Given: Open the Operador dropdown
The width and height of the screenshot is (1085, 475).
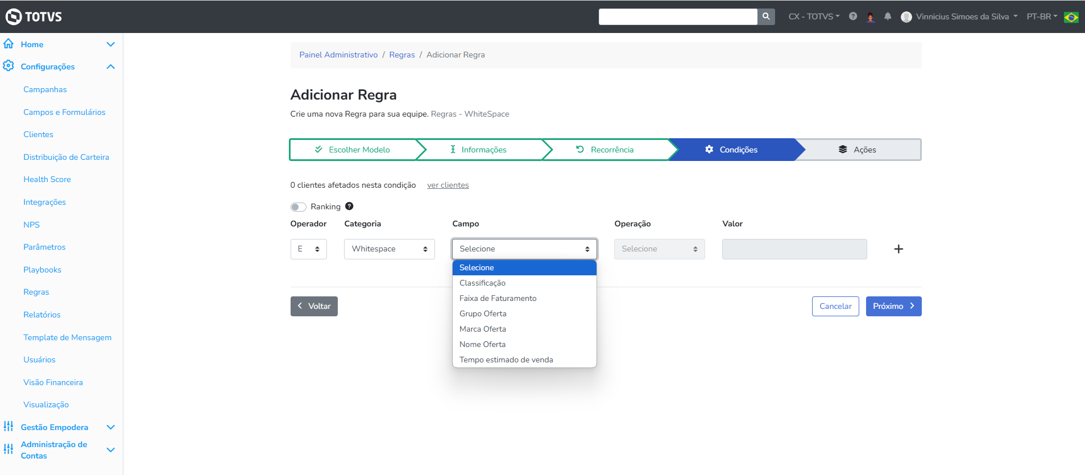Looking at the screenshot, I should [x=308, y=249].
